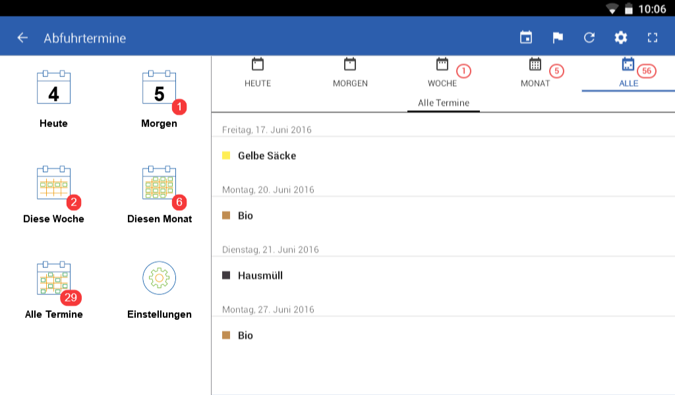Open the calendar icon in the toolbar

pos(525,38)
